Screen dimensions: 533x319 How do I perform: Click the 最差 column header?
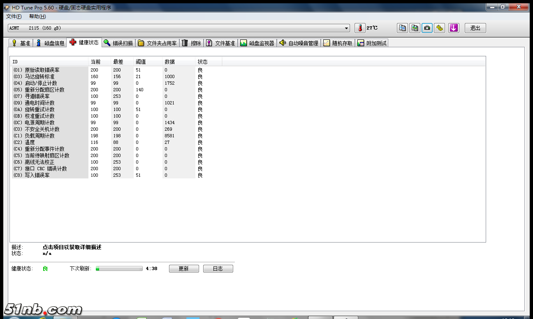(x=122, y=62)
